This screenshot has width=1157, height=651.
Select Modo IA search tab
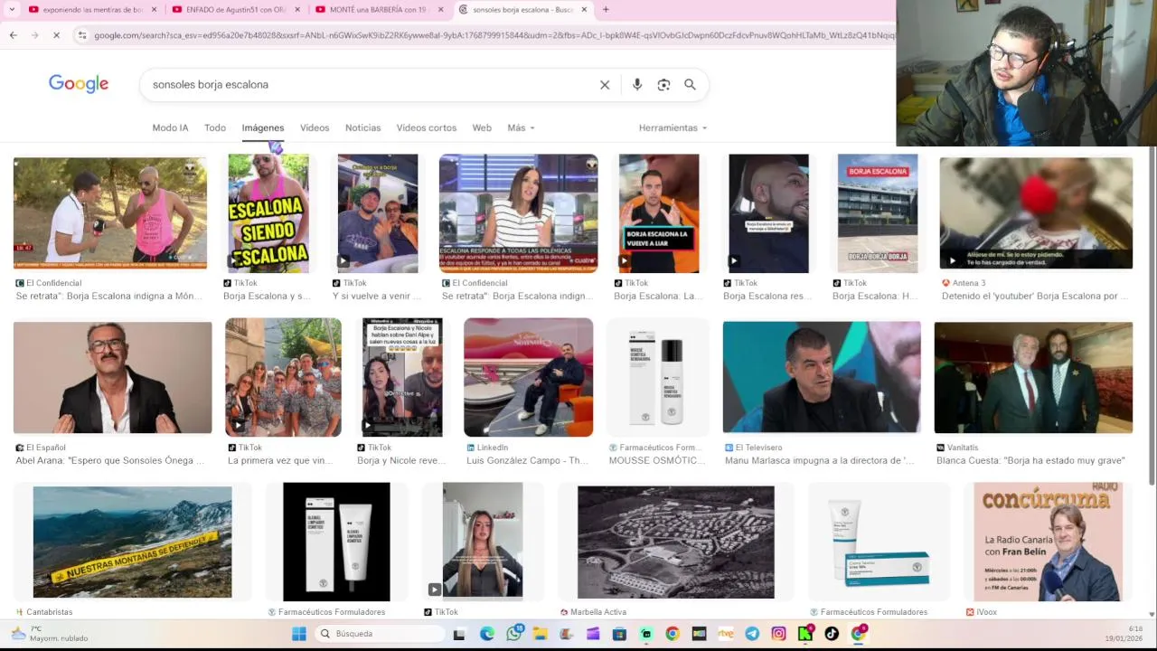pos(170,127)
